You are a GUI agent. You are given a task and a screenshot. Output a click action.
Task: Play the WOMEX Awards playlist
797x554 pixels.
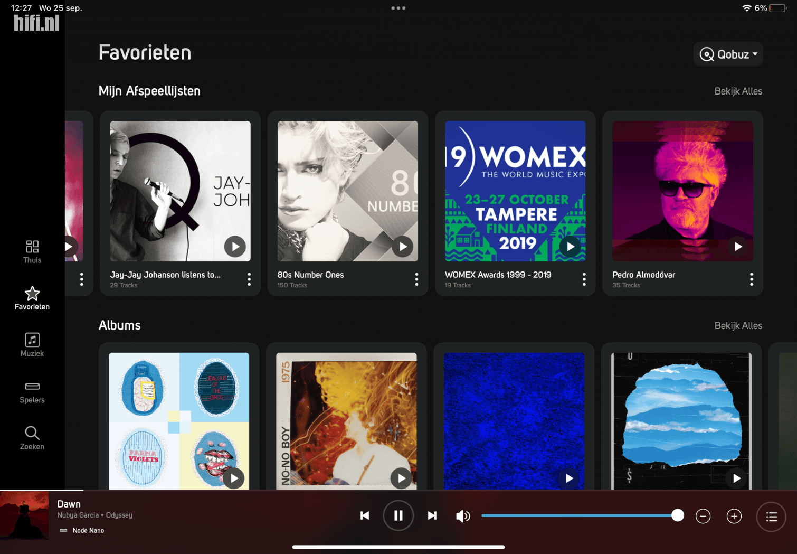coord(570,247)
